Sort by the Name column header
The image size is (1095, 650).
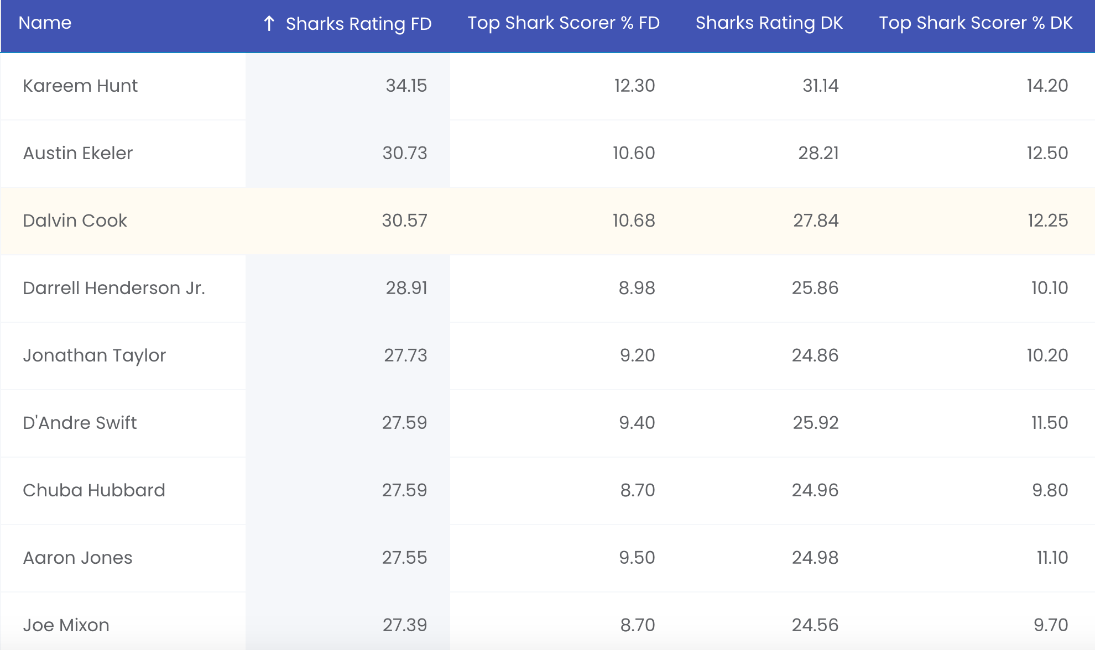click(x=45, y=23)
